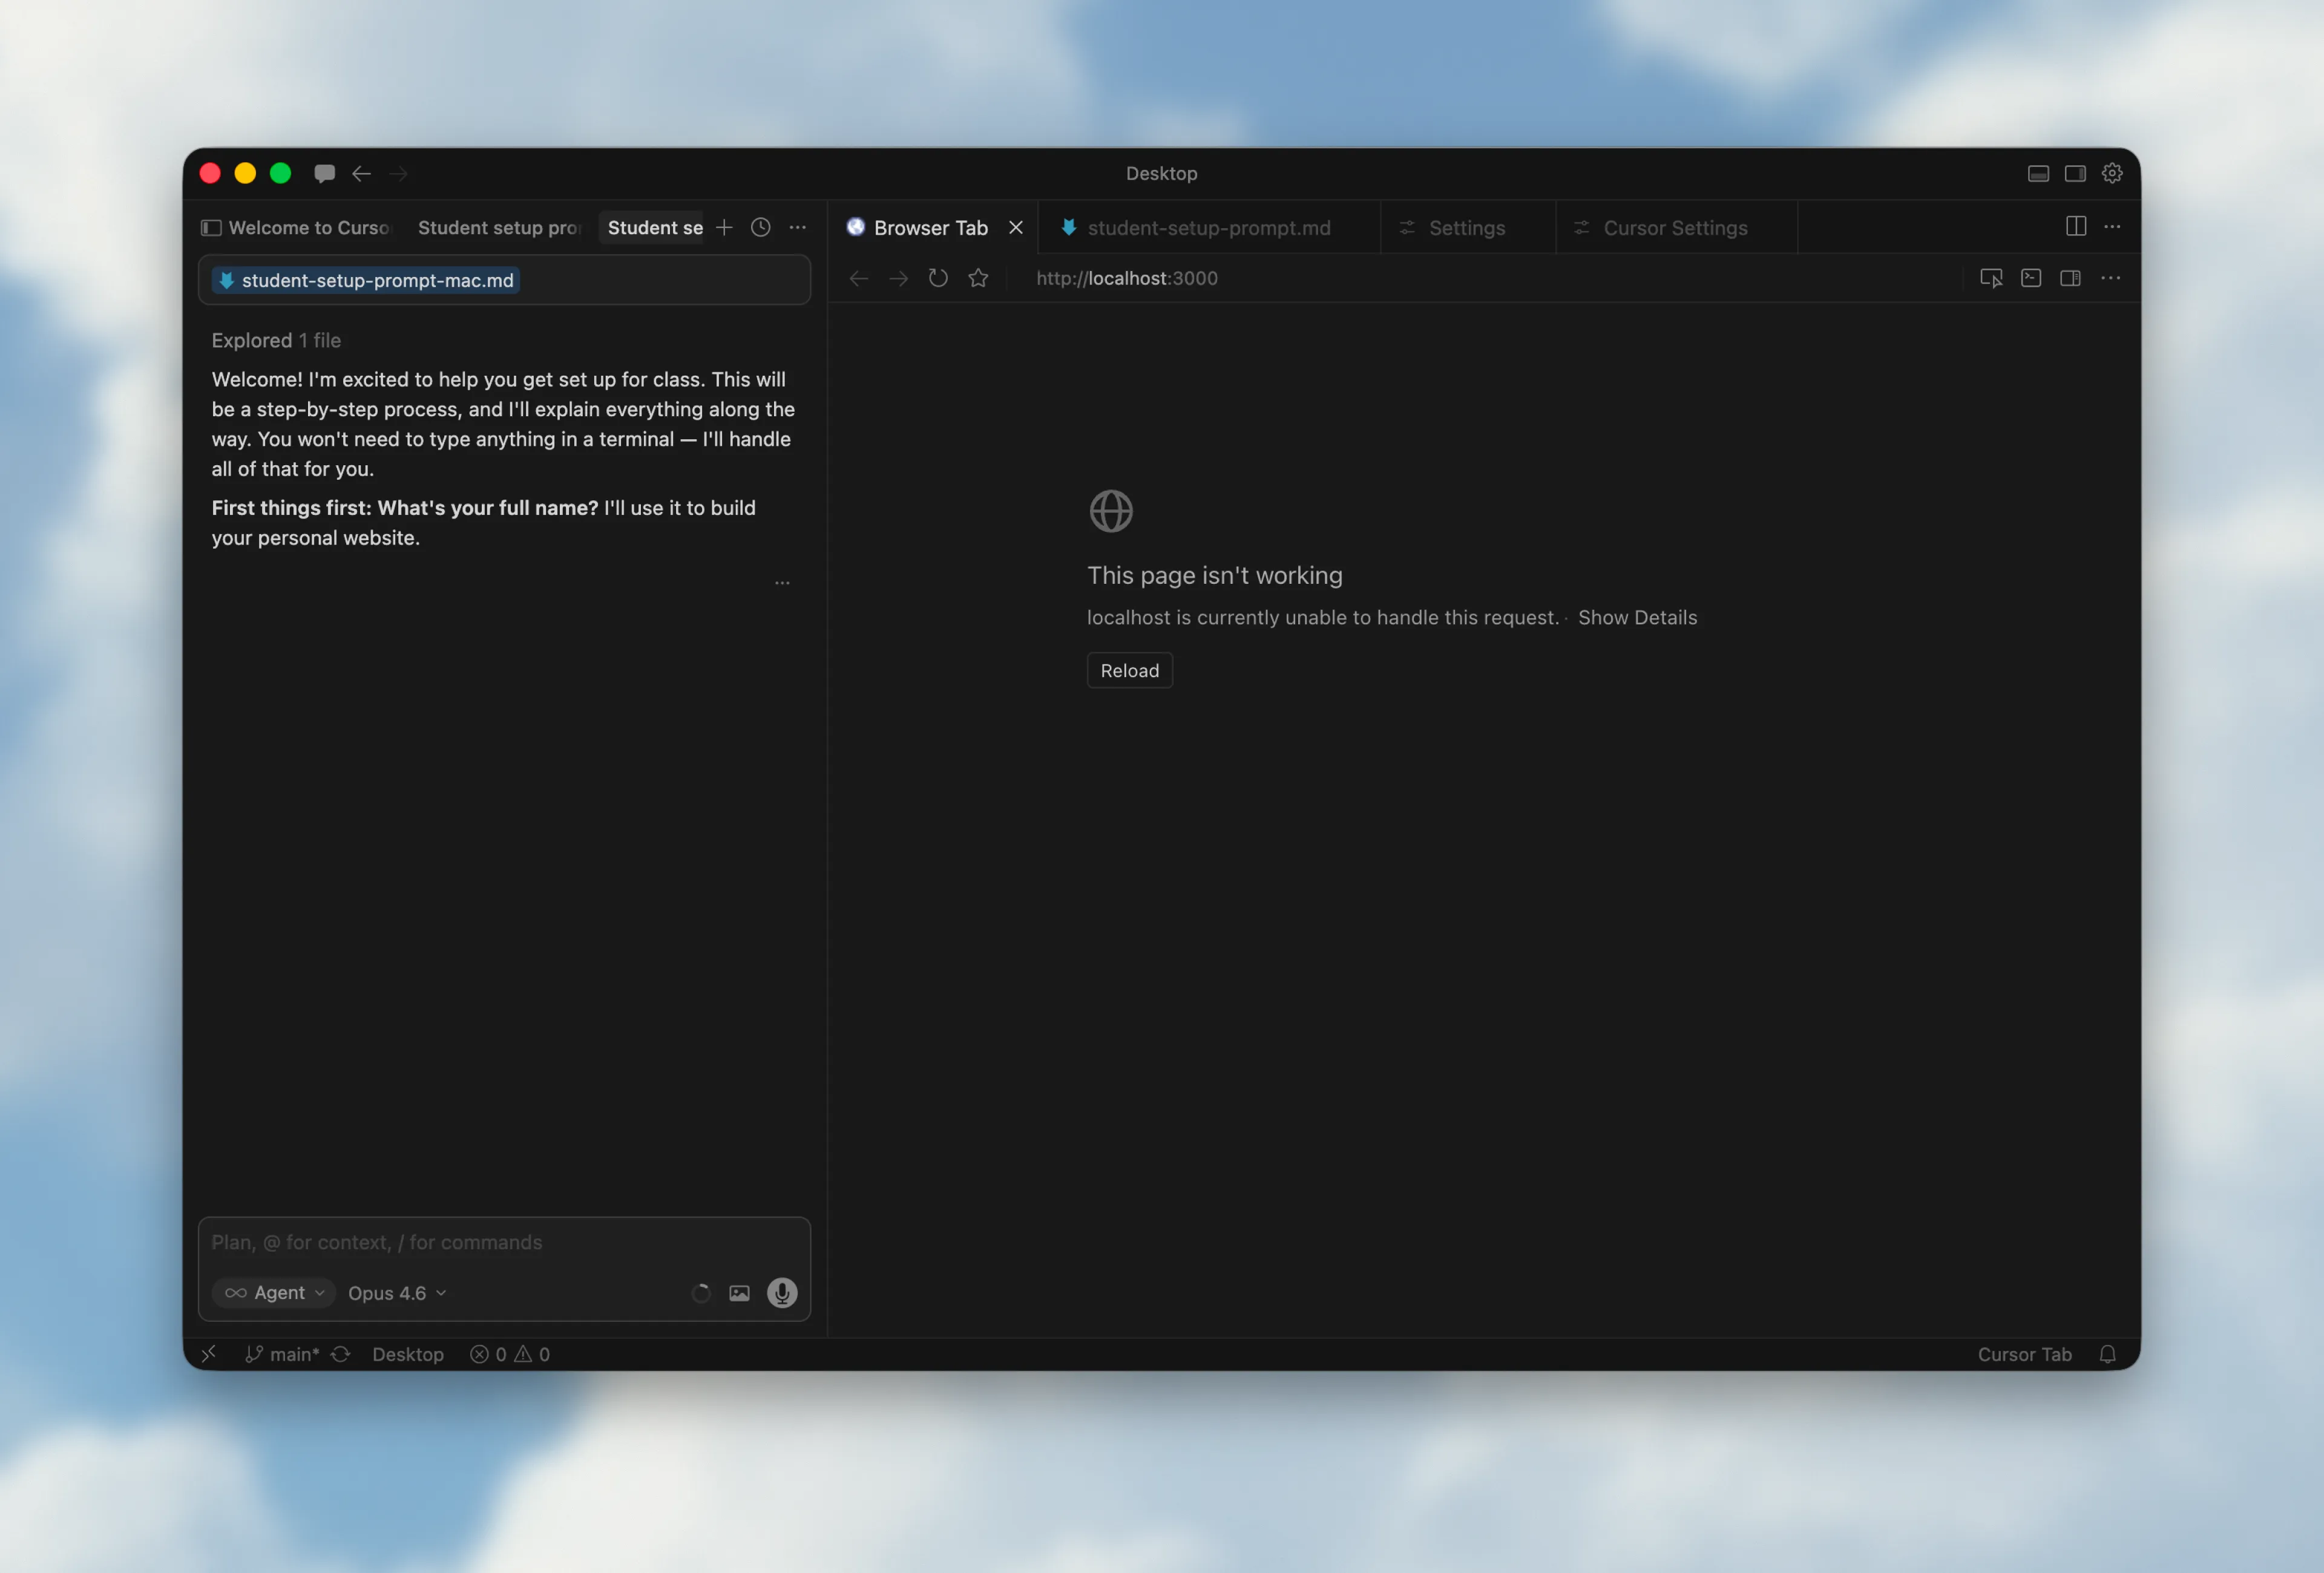The width and height of the screenshot is (2324, 1573).
Task: Open chat panel more options menu
Action: pos(798,228)
